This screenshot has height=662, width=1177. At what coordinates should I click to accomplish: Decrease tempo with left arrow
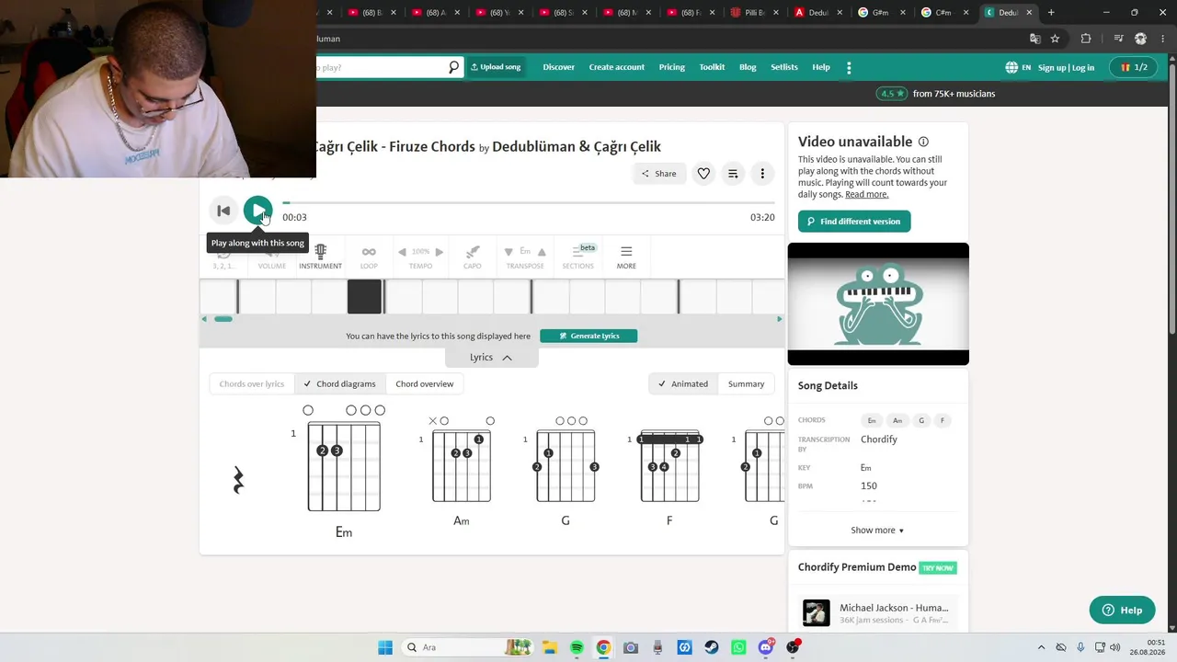402,252
